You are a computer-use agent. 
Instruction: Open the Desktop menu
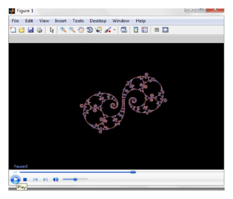coord(98,21)
